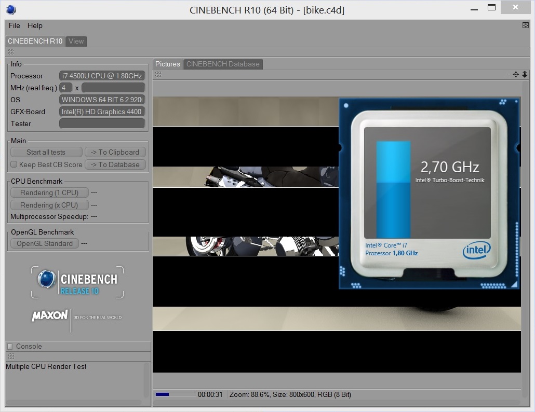Viewport: 535px width, 412px height.
Task: Click 'Multiprocessor Speedup:' label
Action: pos(49,216)
